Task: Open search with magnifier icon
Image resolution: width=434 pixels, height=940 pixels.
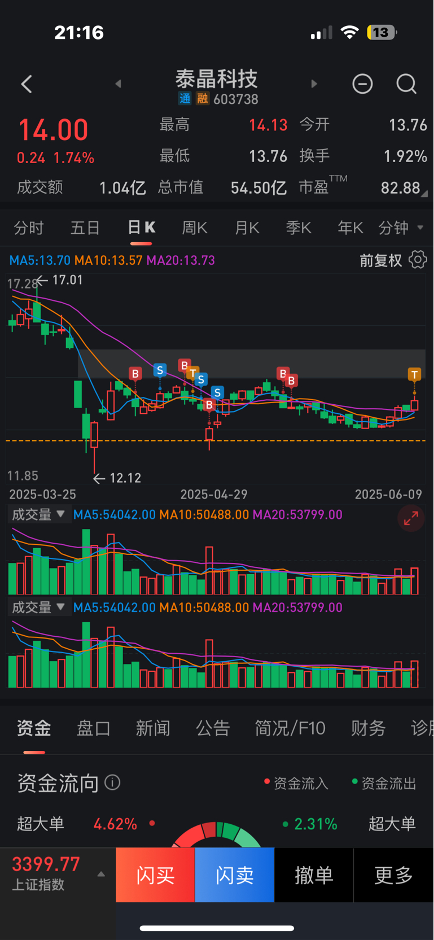Action: [406, 84]
